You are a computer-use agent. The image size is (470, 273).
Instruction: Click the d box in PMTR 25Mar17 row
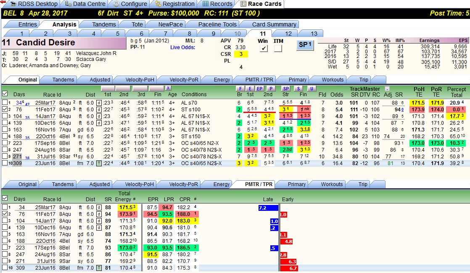point(99,207)
